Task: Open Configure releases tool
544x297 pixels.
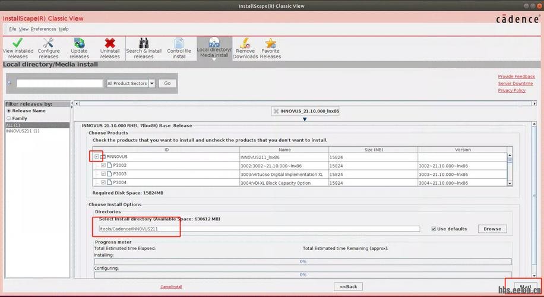Action: click(x=49, y=48)
